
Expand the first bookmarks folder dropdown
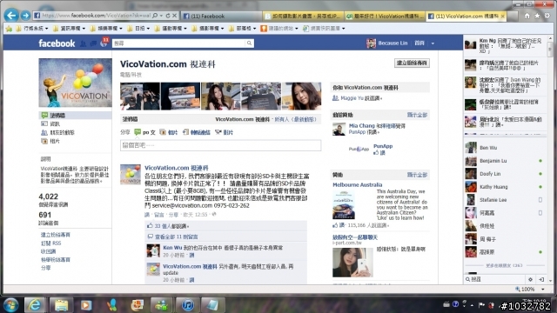tap(46, 29)
